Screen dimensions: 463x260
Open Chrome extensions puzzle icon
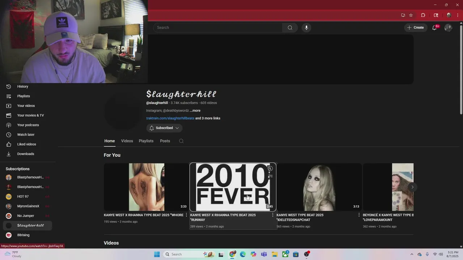[x=423, y=15]
